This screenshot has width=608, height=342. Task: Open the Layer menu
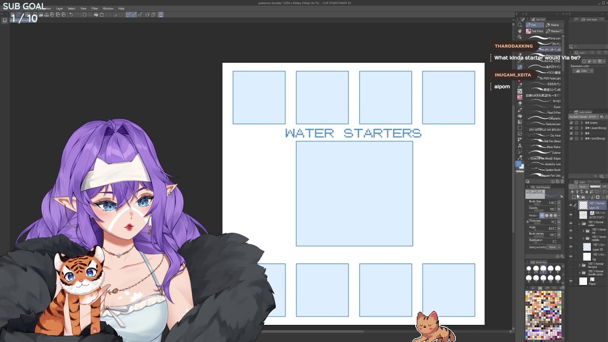click(x=59, y=9)
